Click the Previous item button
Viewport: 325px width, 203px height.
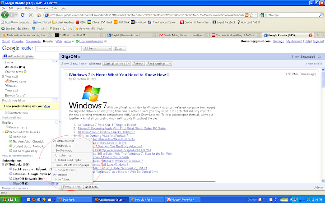[72, 187]
